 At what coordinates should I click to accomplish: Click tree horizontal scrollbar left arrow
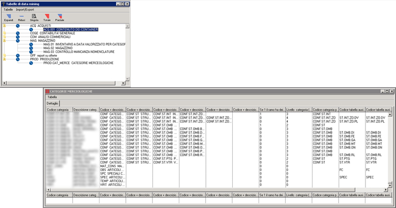[4, 83]
